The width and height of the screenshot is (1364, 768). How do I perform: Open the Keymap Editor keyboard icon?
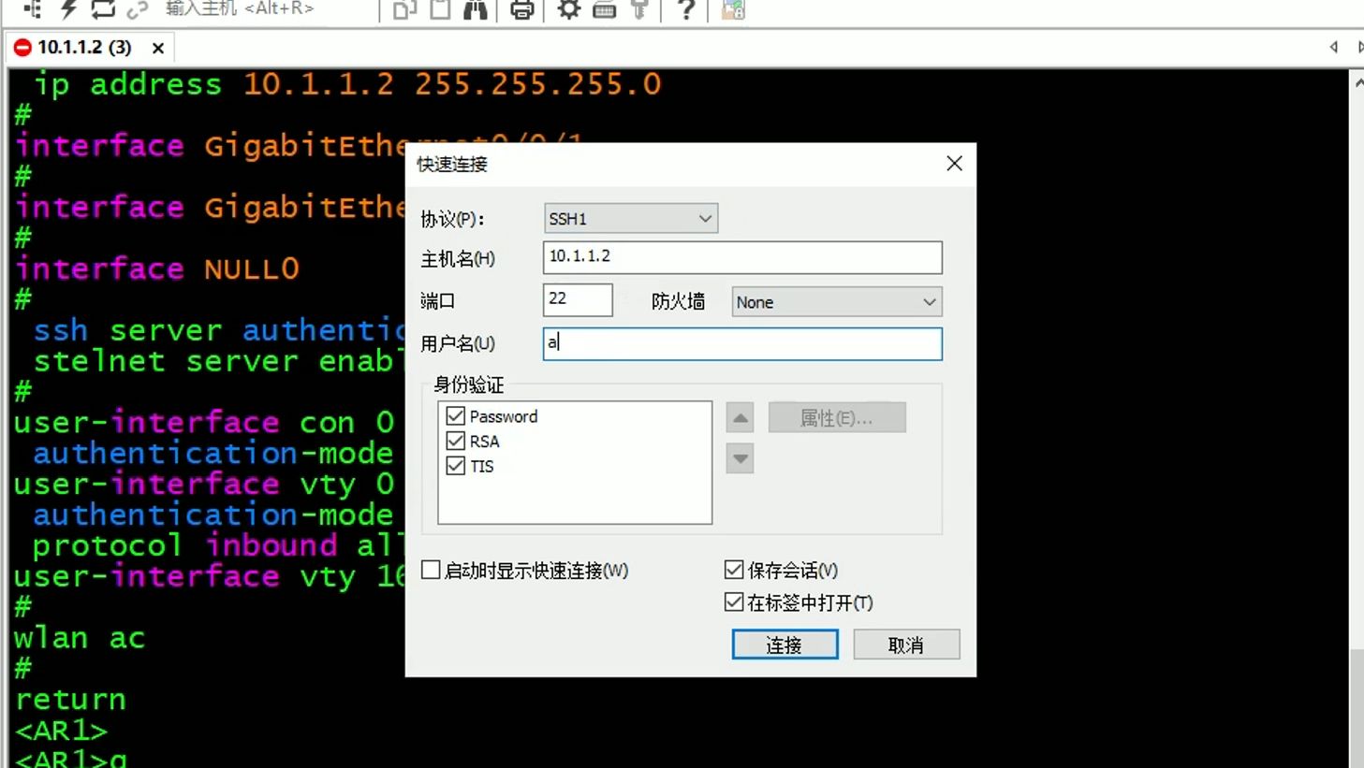coord(604,9)
